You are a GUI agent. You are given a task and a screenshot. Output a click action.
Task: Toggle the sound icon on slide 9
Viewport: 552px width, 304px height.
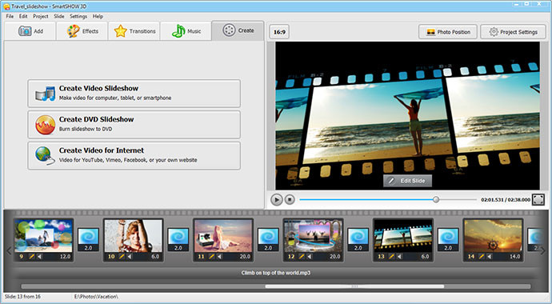[40, 257]
